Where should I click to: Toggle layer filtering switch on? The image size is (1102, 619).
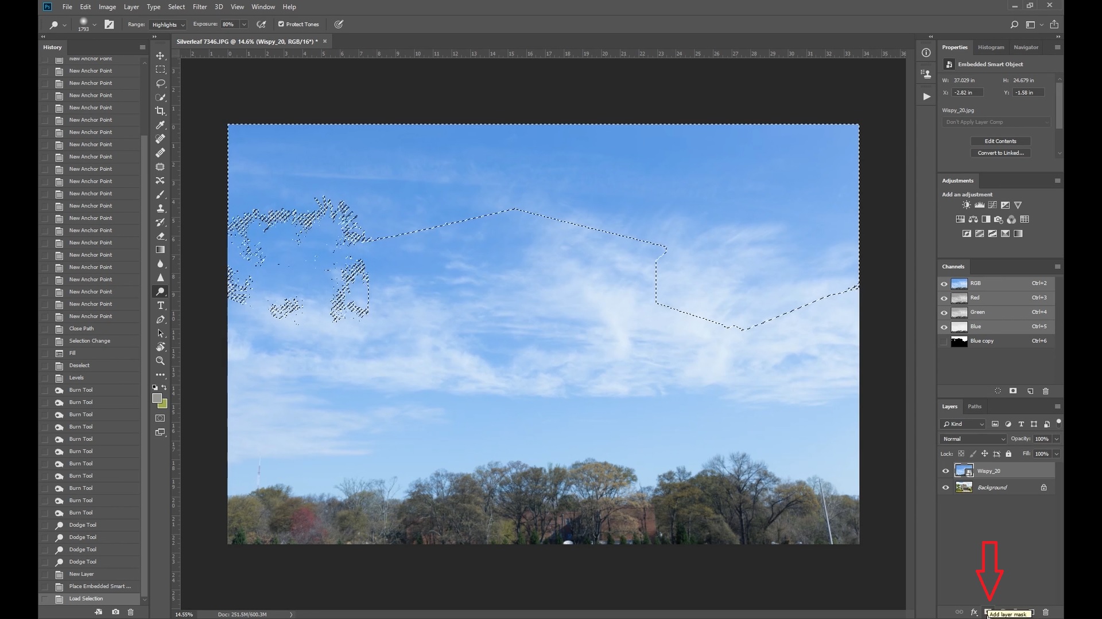(1058, 422)
